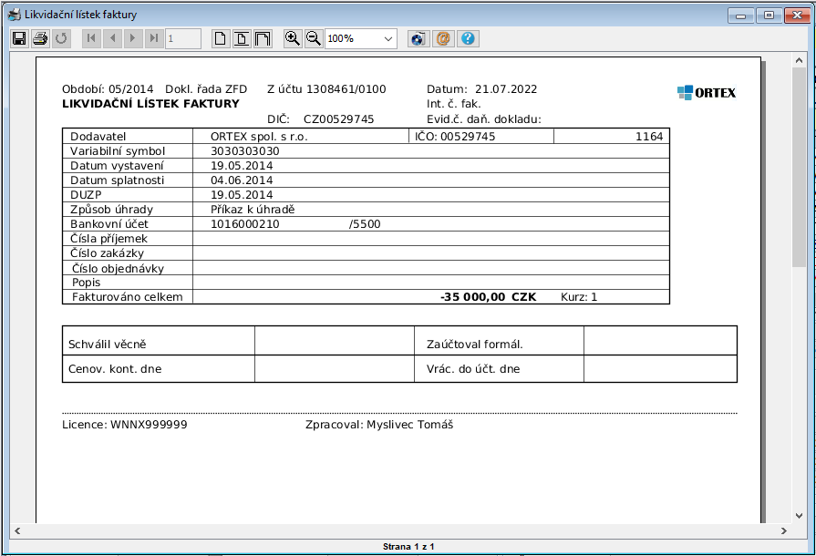Zoom out with the magnifier minus
The width and height of the screenshot is (816, 556).
313,38
